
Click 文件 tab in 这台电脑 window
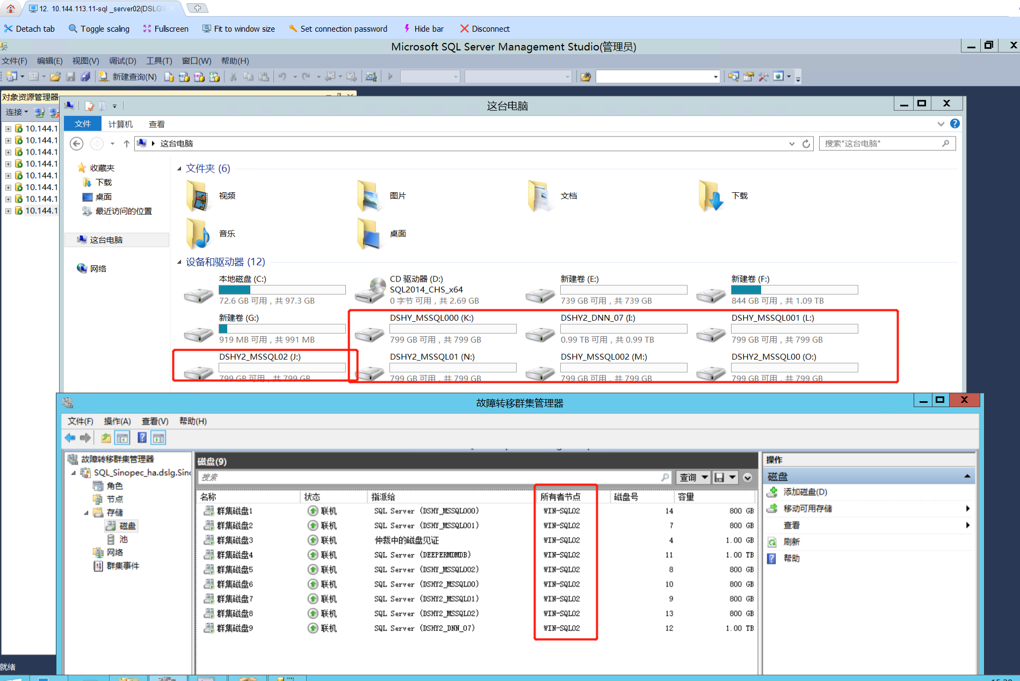[x=83, y=124]
